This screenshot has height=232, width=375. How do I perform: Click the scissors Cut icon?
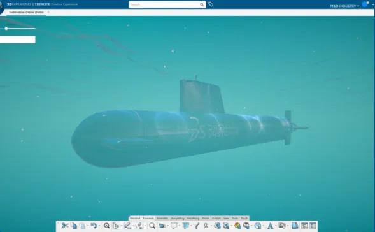point(64,226)
